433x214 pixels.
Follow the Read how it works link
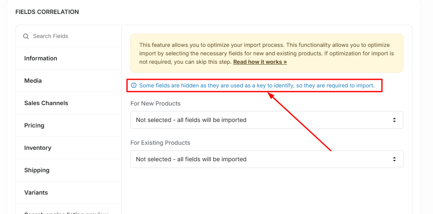click(260, 62)
